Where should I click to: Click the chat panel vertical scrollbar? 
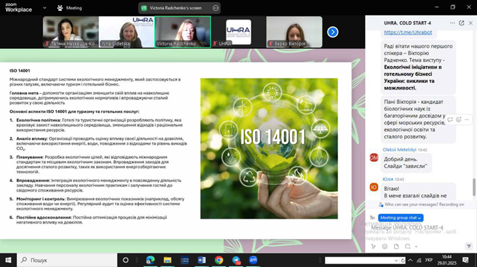point(474,188)
